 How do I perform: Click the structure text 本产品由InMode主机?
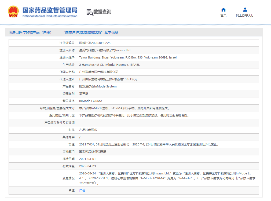[x=124, y=108]
